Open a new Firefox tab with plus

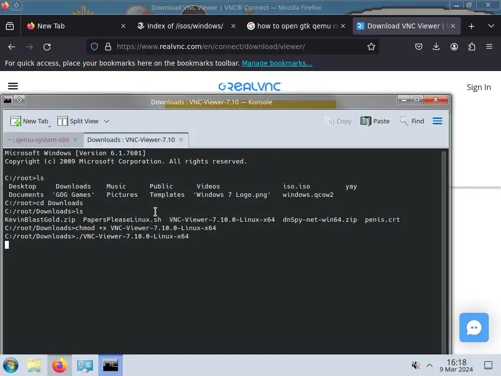(471, 26)
